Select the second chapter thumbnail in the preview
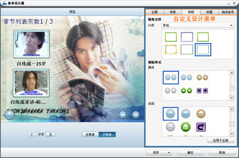Screen dimensions: 239x158 tap(31, 83)
